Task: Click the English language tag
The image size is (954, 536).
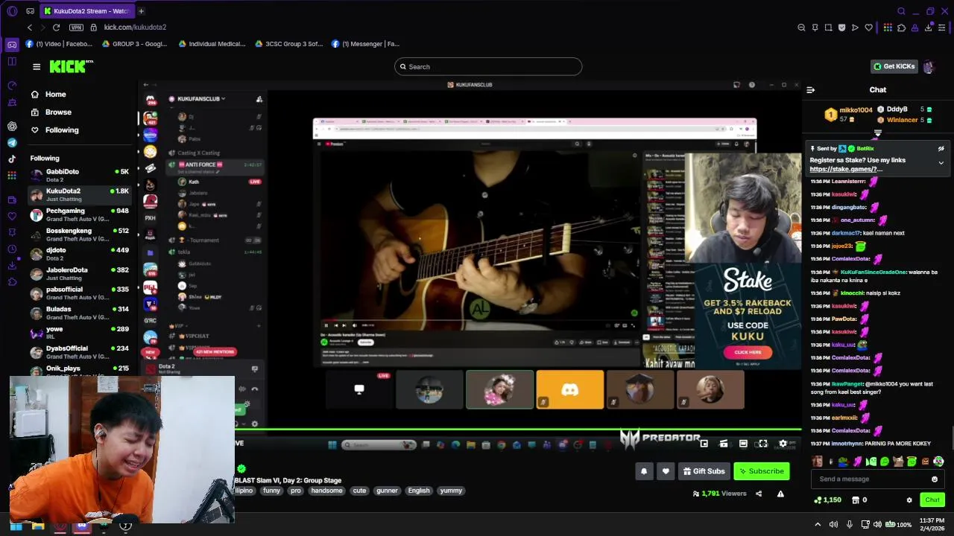Action: click(x=419, y=491)
